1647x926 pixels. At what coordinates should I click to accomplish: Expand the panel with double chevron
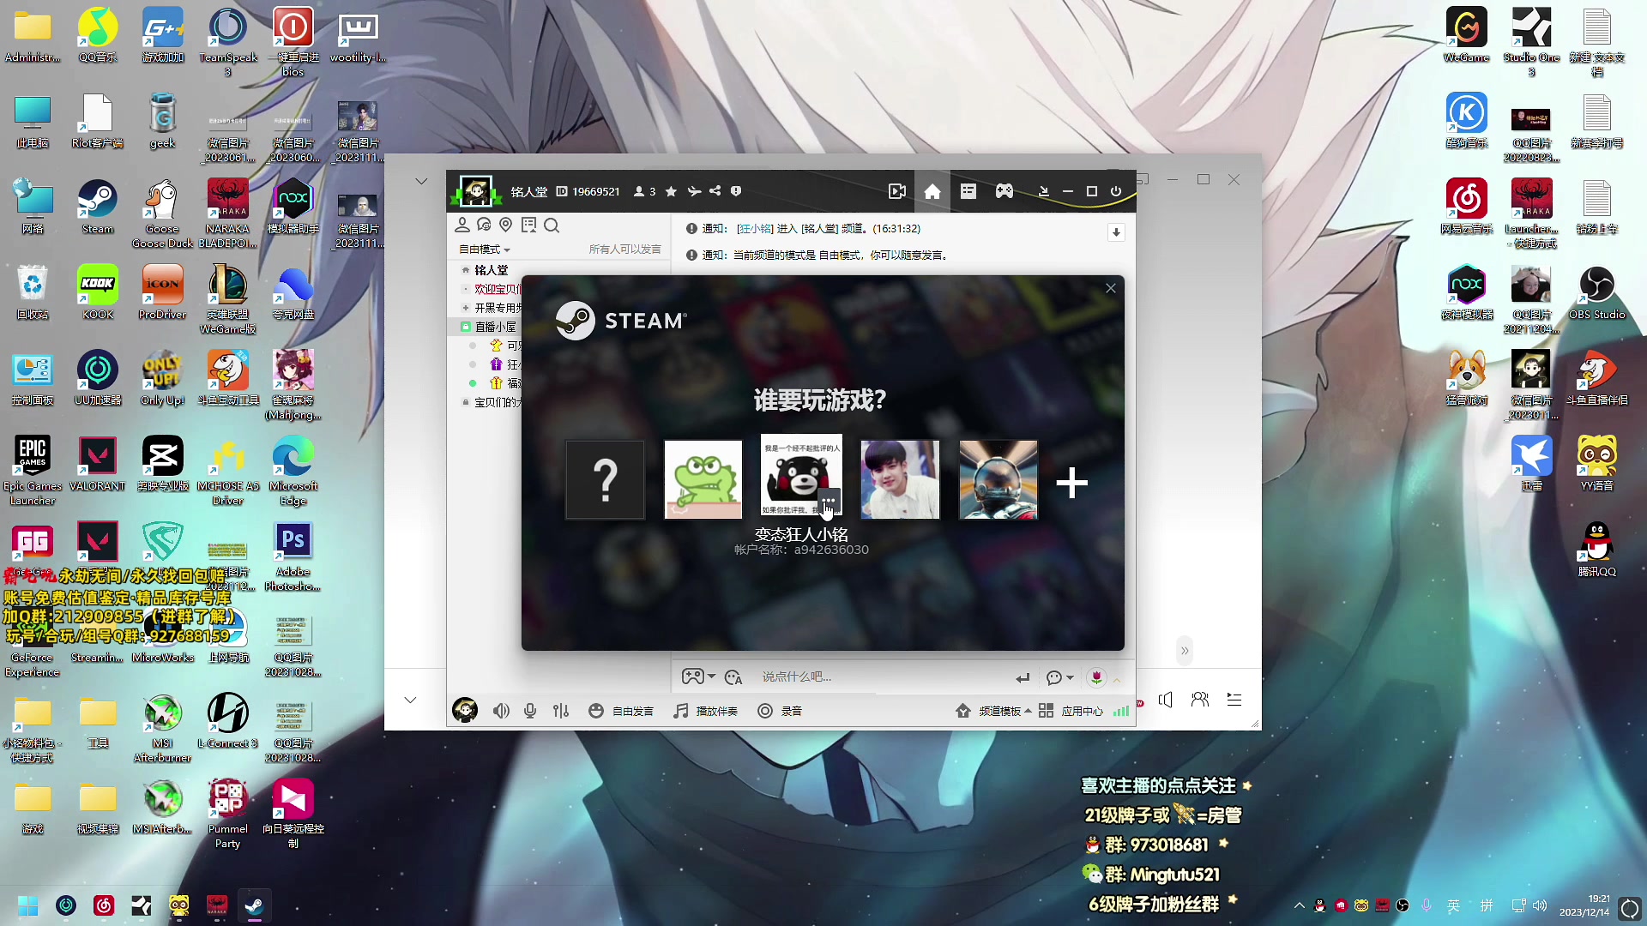coord(1185,651)
